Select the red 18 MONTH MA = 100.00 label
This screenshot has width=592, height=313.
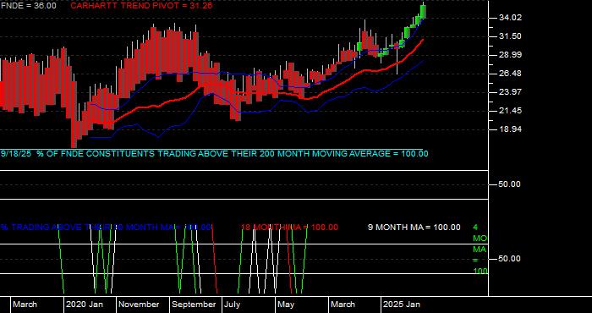coord(289,228)
